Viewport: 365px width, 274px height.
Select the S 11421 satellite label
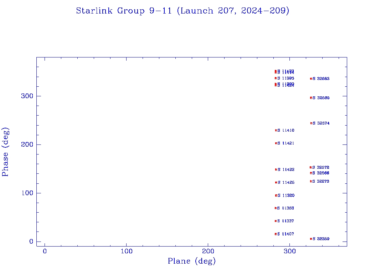click(x=286, y=143)
